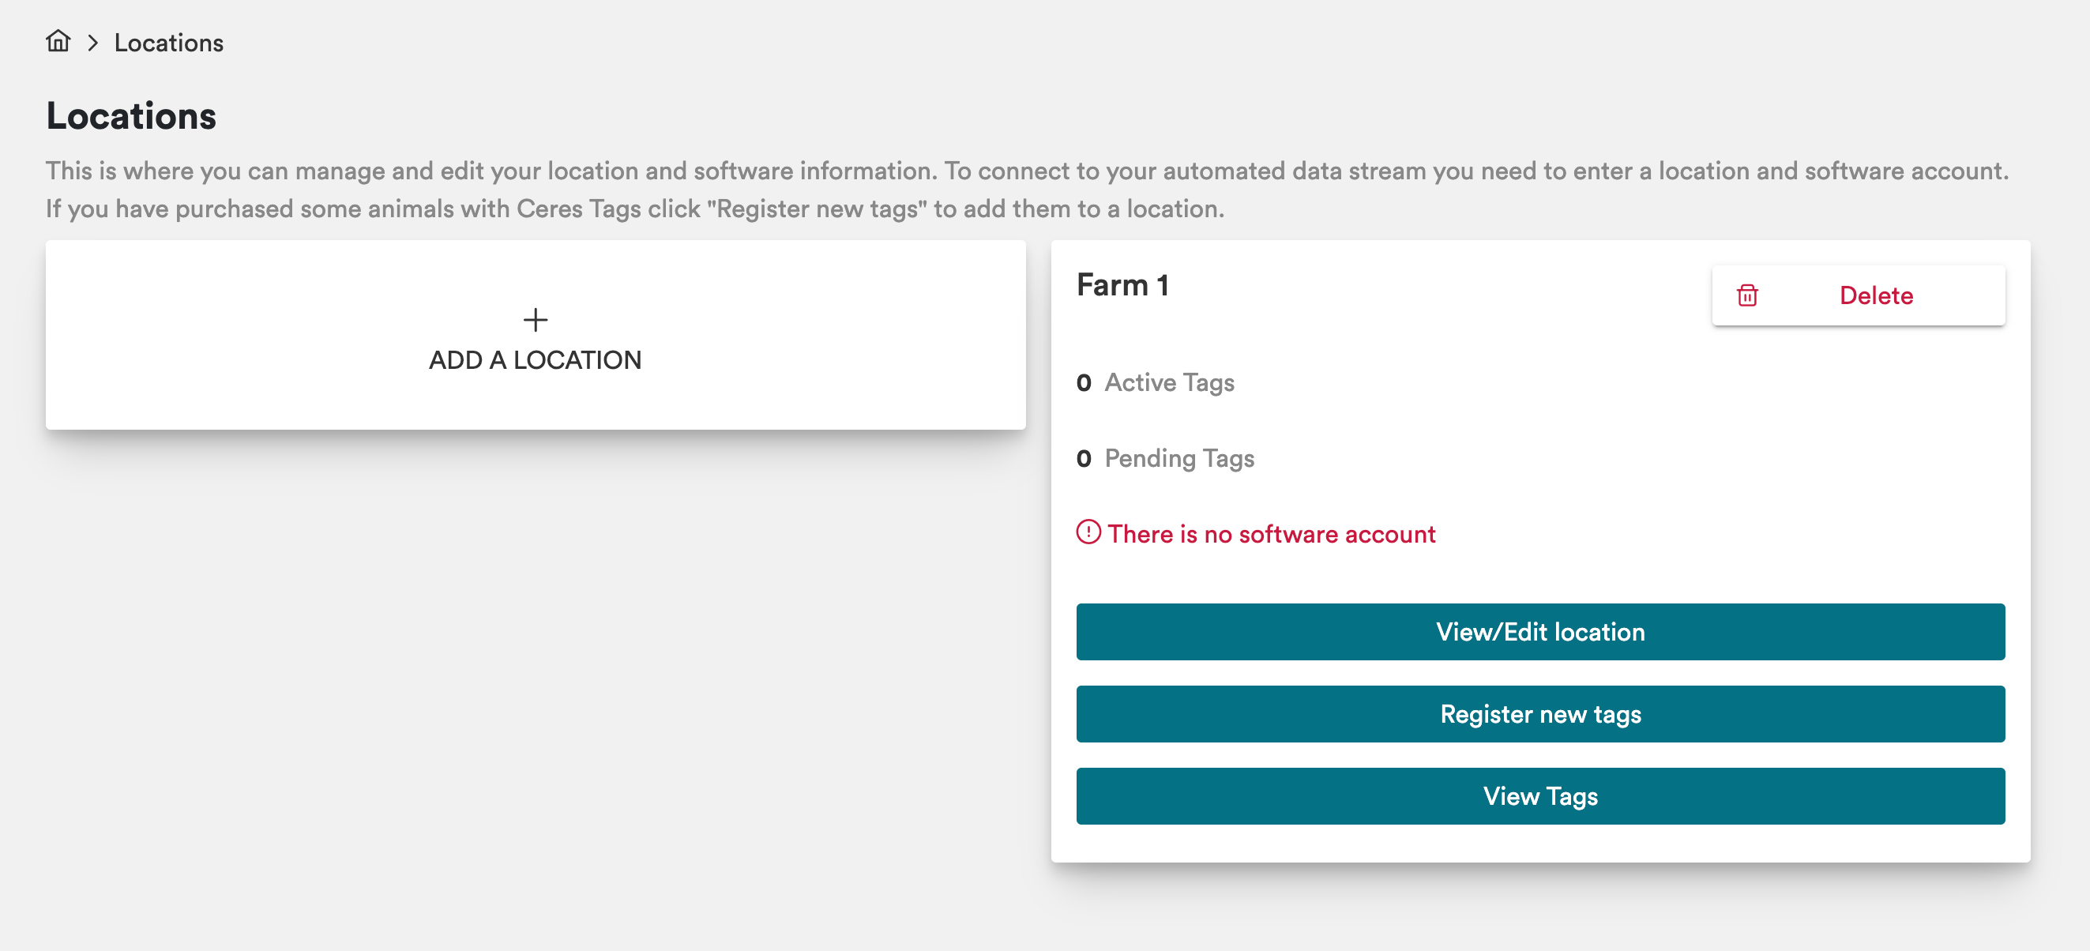Click Register new tags button

(1539, 713)
